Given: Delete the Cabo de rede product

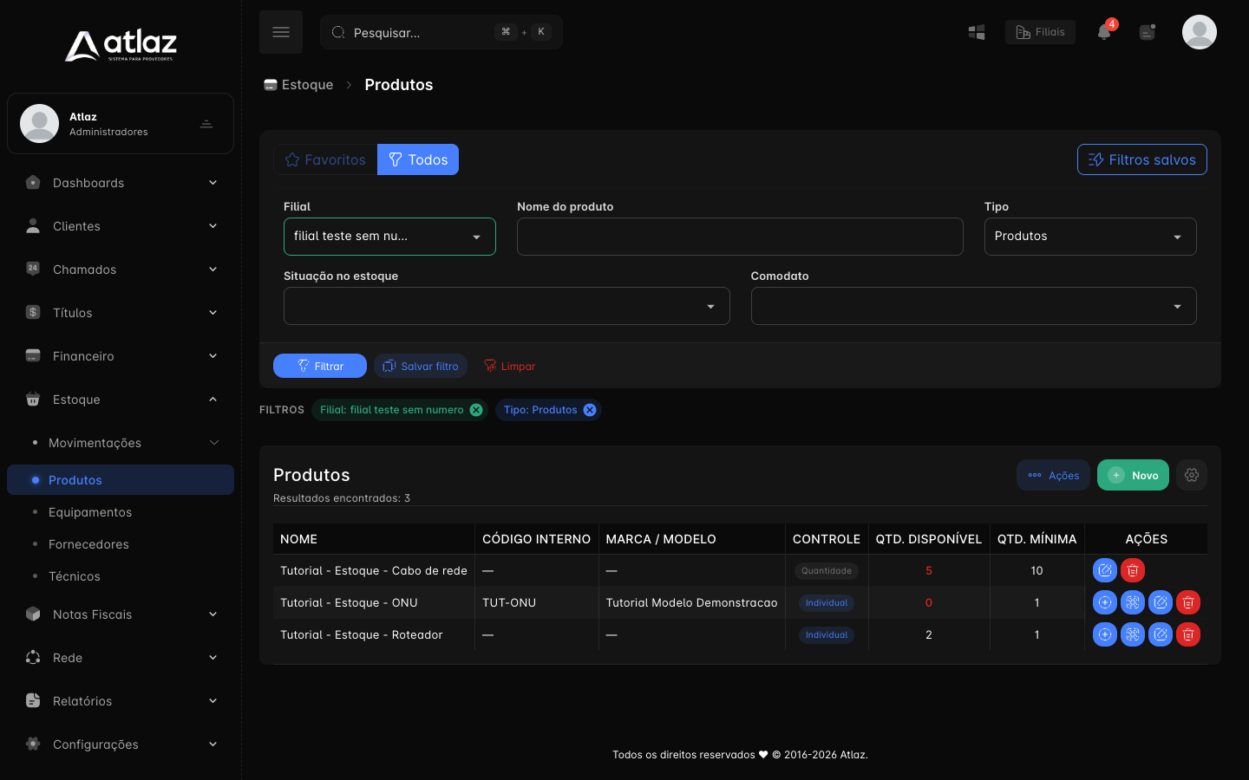Looking at the screenshot, I should (1133, 570).
